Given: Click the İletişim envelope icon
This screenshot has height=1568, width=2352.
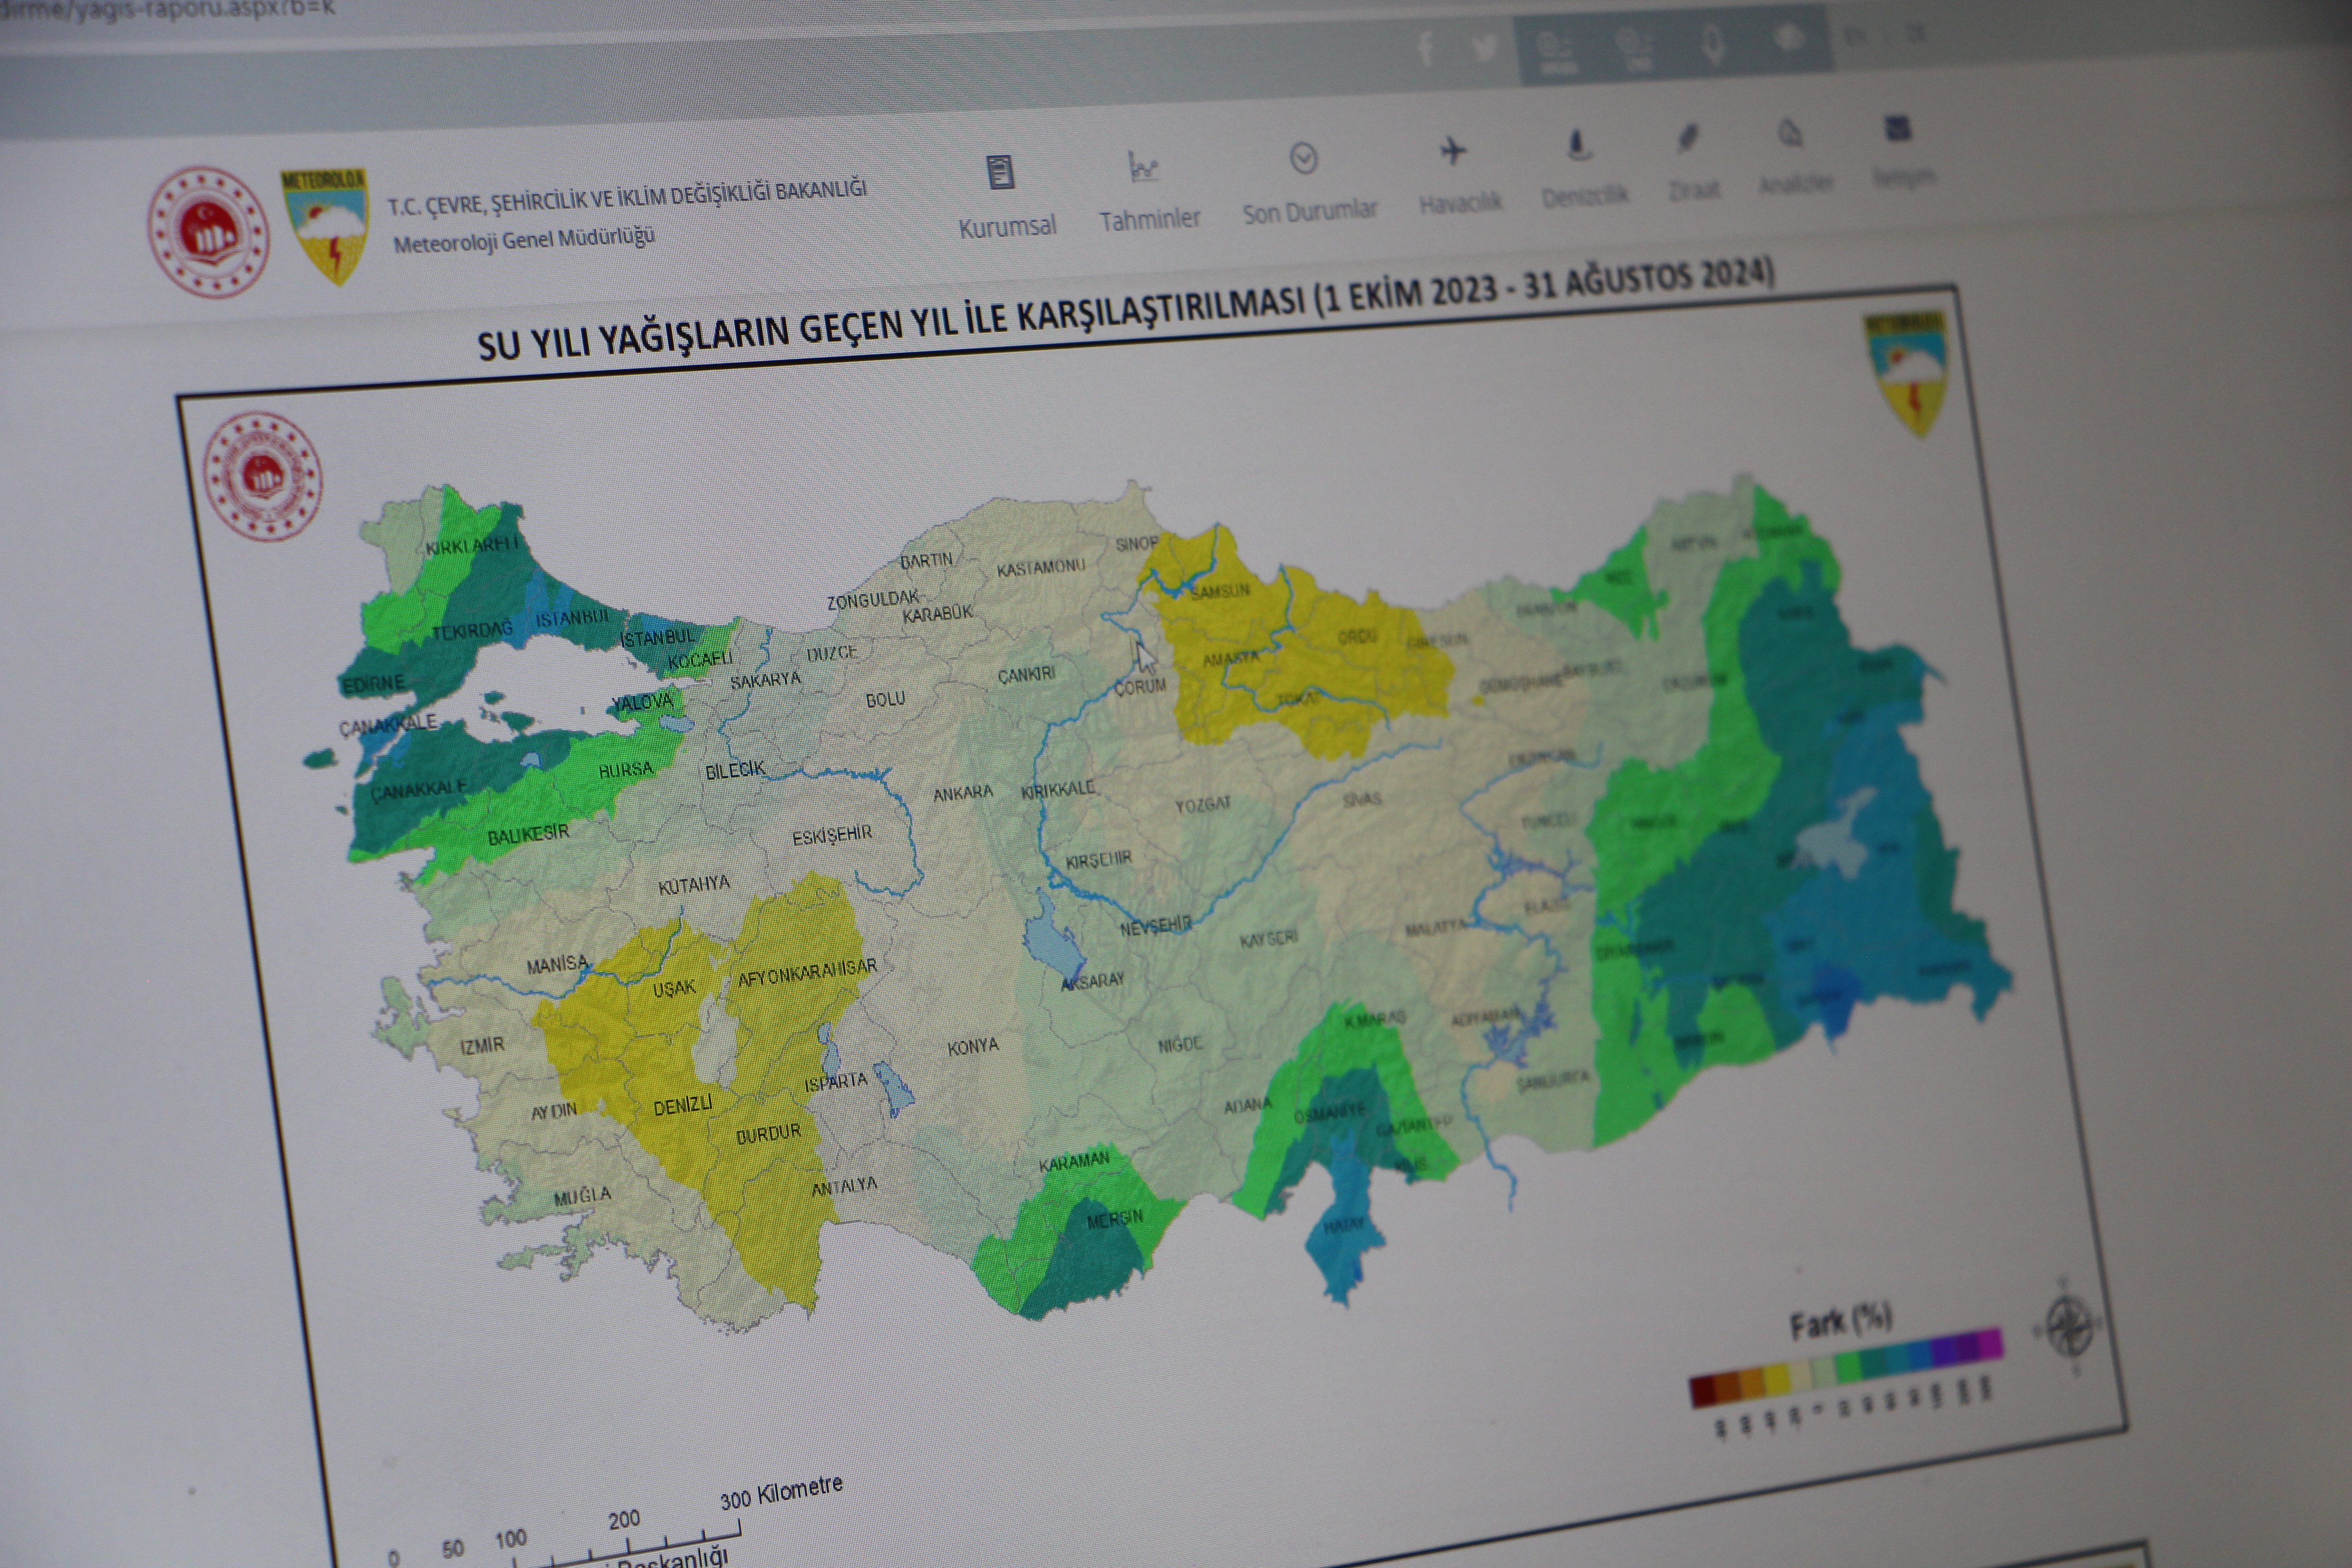Looking at the screenshot, I should (1897, 128).
